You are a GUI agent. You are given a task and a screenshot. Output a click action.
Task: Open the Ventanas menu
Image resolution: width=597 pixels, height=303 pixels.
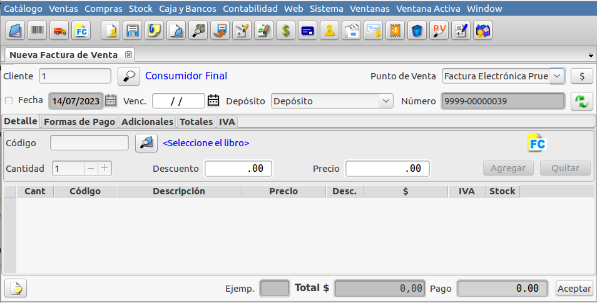coord(370,8)
